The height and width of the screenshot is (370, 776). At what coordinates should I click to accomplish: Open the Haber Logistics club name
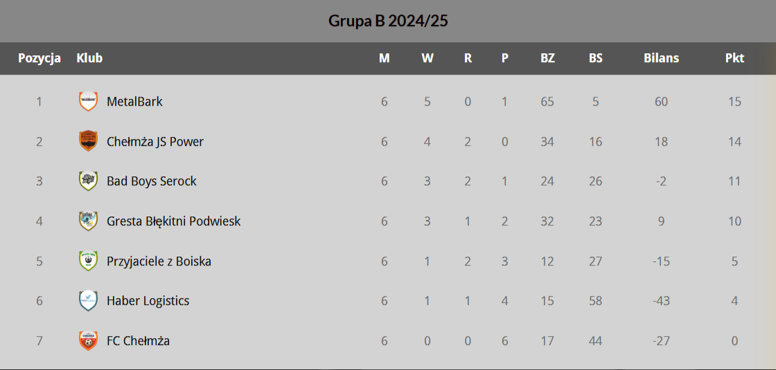click(x=148, y=301)
